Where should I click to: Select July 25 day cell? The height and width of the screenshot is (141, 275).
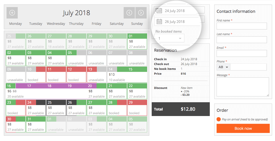[x=56, y=108]
